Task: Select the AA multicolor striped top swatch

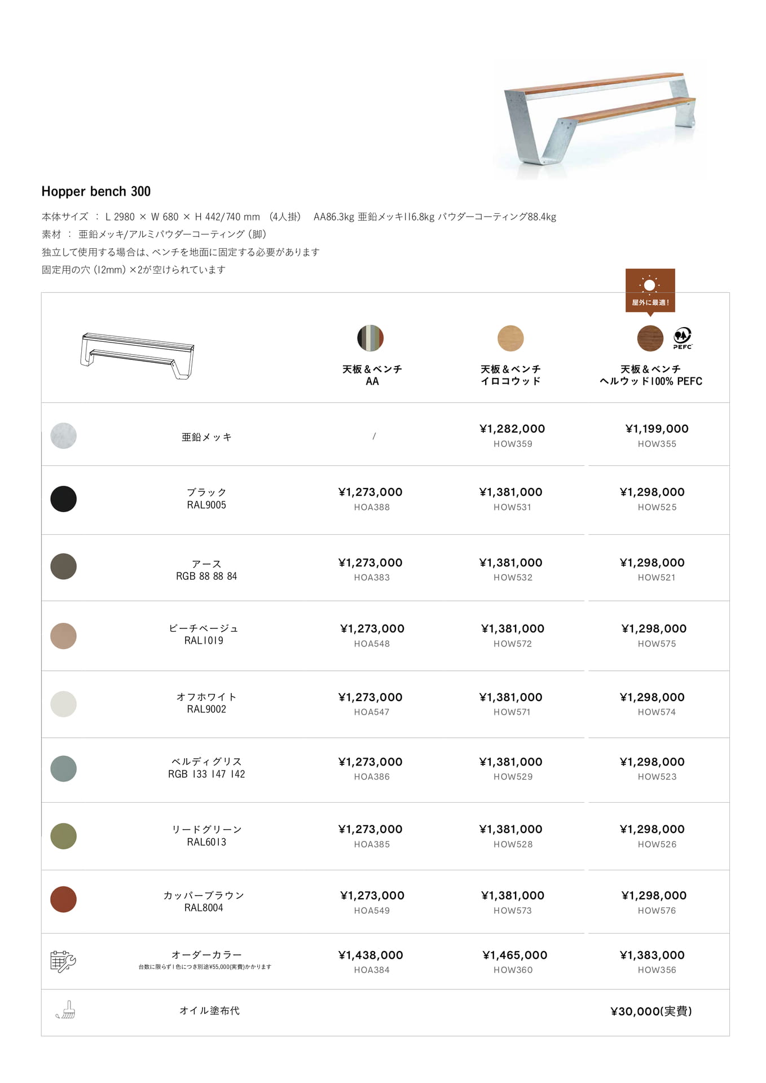Action: [x=371, y=338]
